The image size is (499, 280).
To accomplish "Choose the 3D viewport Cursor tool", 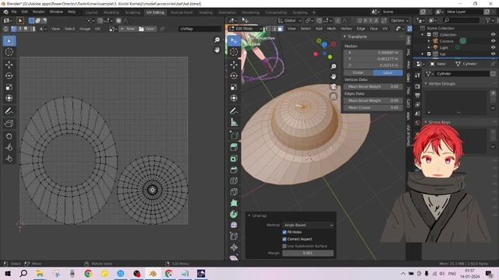I will pos(234,52).
